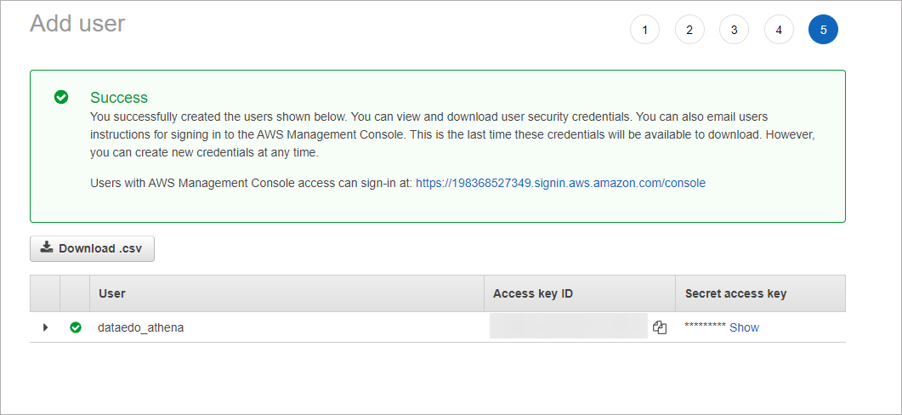902x415 pixels.
Task: Select the current step 5 indicator
Action: click(x=823, y=30)
